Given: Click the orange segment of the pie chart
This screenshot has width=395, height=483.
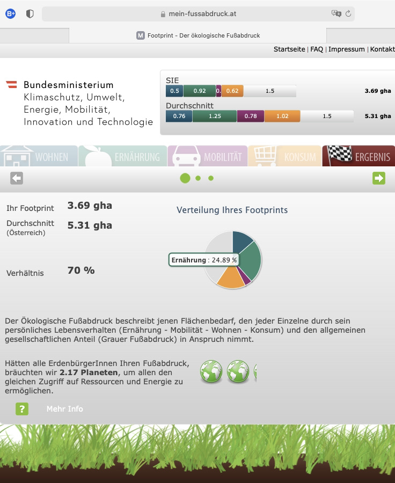Looking at the screenshot, I should [x=230, y=277].
